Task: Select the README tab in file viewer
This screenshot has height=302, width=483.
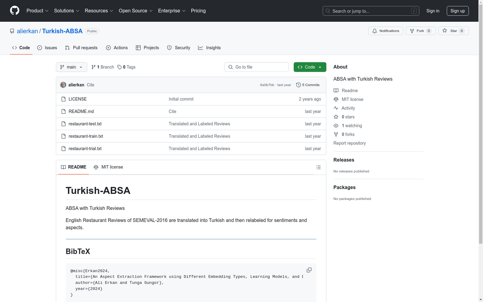Action: pos(74,167)
